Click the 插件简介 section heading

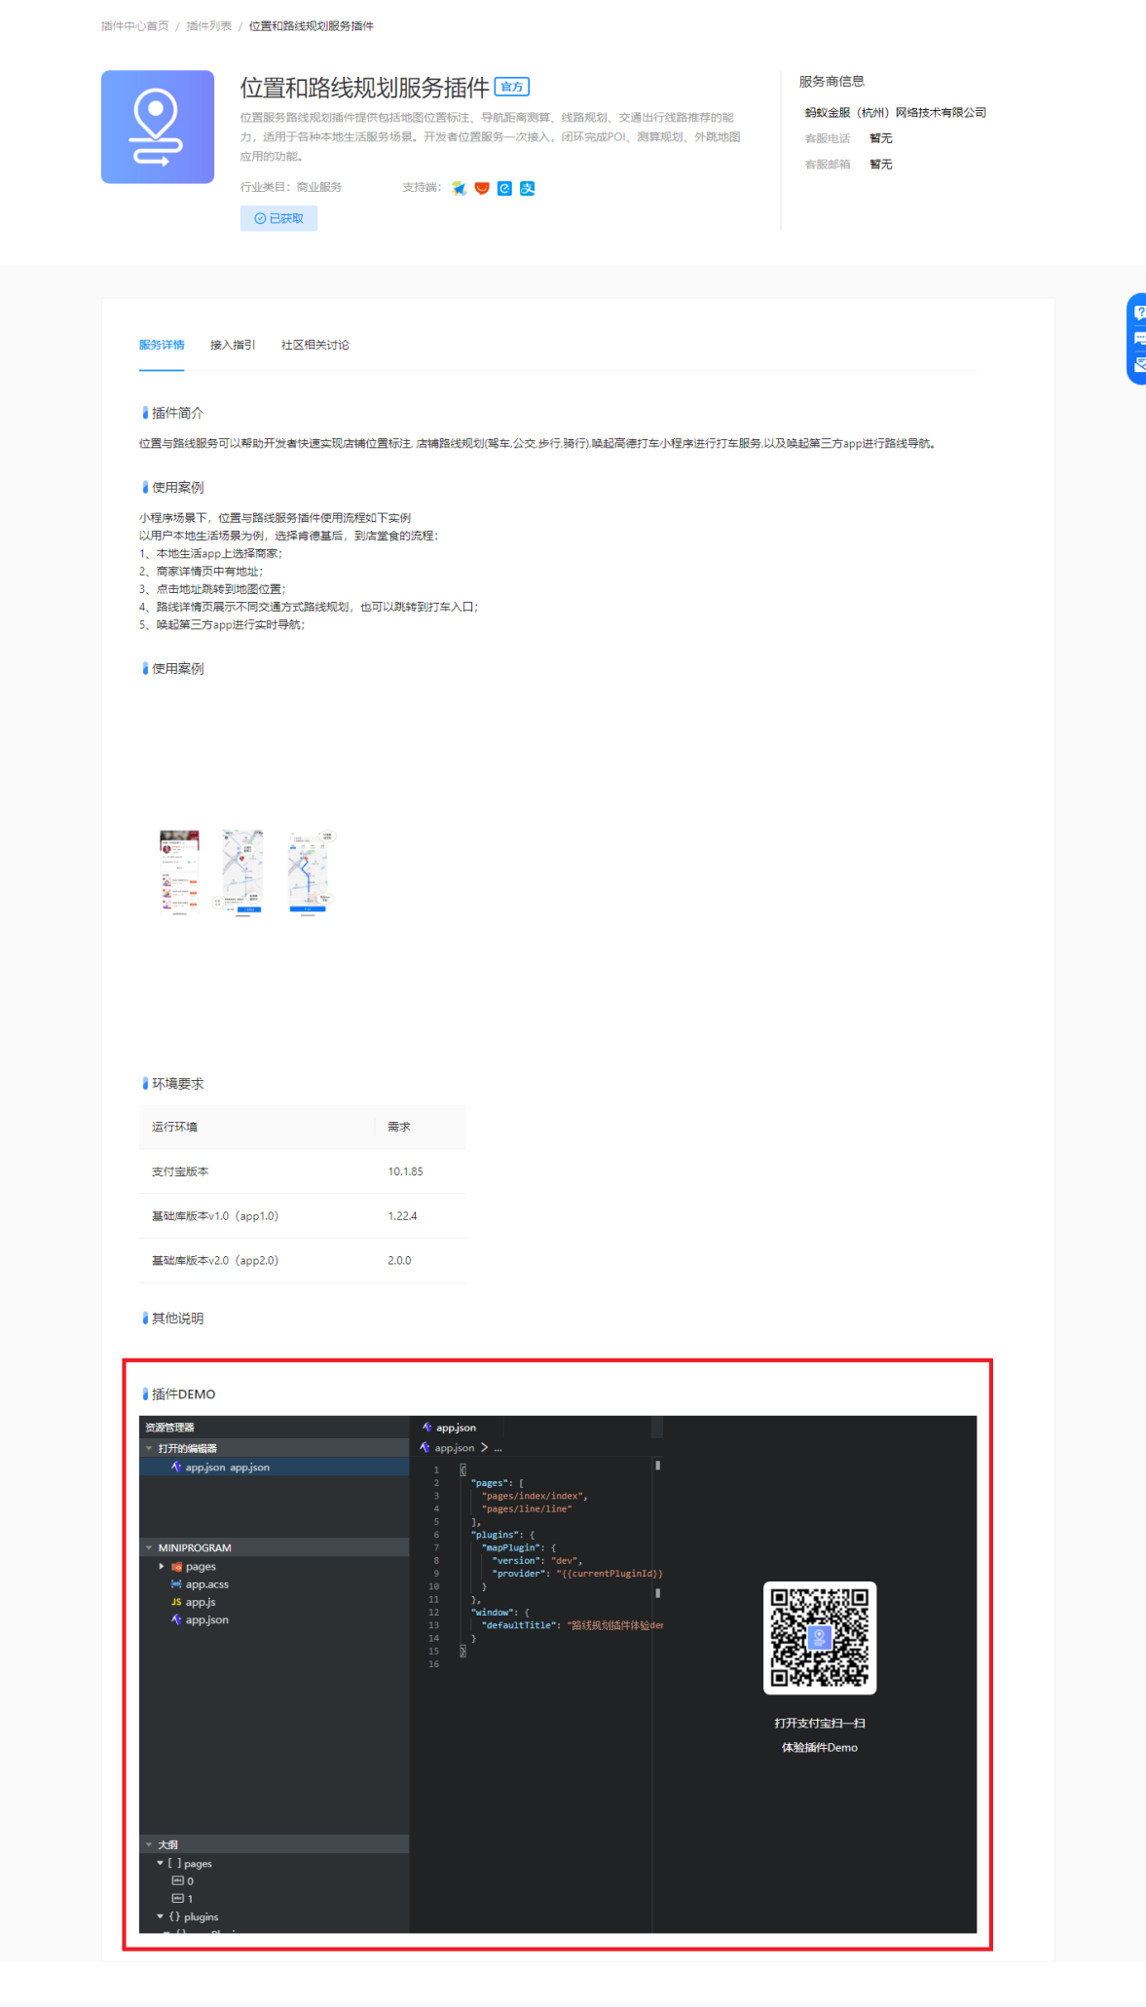point(177,413)
